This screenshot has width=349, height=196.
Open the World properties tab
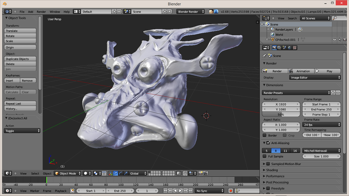pyautogui.click(x=290, y=48)
